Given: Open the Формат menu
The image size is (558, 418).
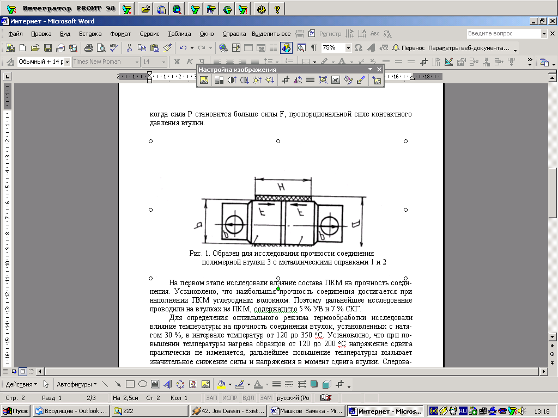Looking at the screenshot, I should [x=120, y=34].
